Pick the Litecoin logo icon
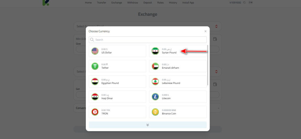This screenshot has width=301, height=139. coord(155,97)
